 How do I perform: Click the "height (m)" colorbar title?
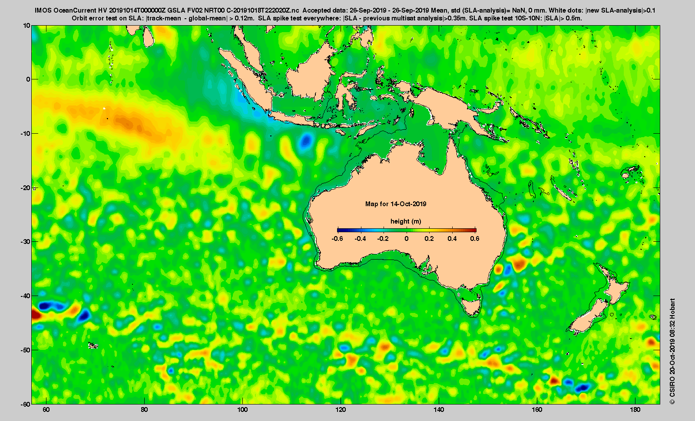coord(406,221)
